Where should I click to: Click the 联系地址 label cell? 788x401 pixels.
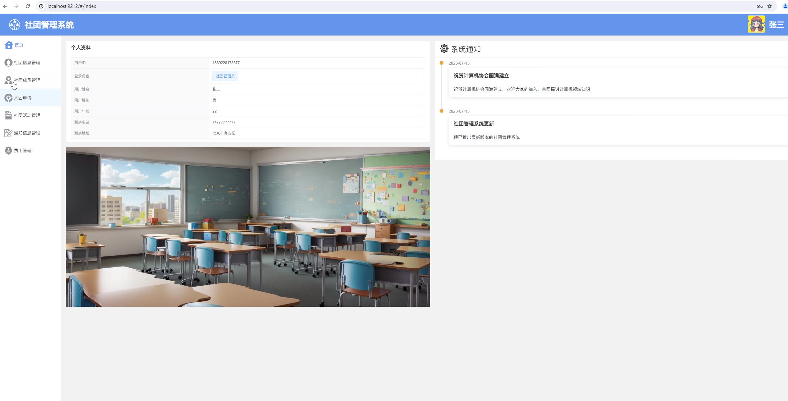[x=140, y=133]
